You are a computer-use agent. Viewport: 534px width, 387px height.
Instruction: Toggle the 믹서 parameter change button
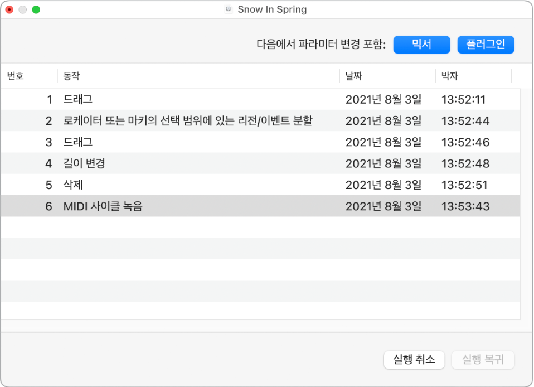coord(421,45)
